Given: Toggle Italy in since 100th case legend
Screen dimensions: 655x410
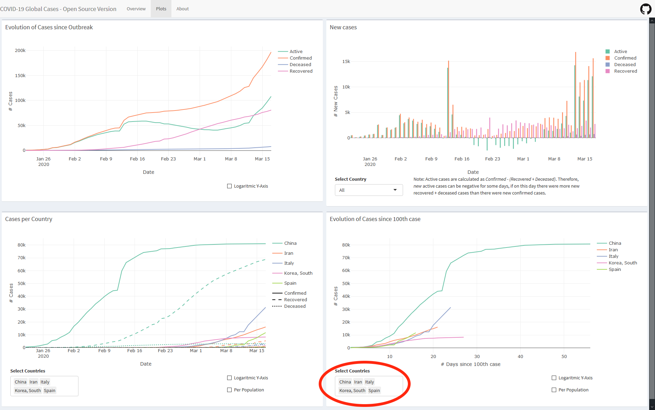Looking at the screenshot, I should (x=608, y=256).
